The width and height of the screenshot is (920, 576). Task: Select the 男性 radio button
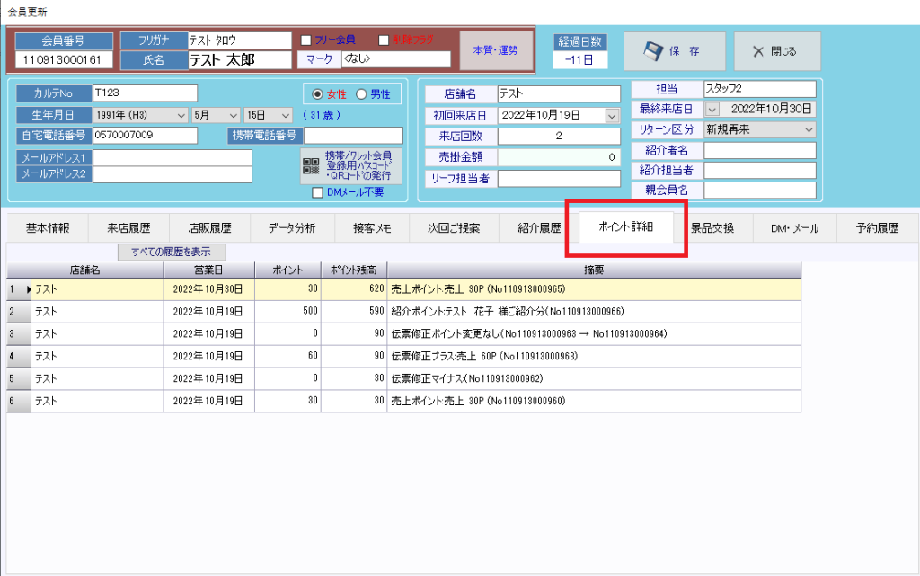coord(362,94)
